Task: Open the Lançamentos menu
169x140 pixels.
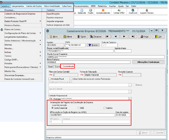Action: [x=18, y=6]
